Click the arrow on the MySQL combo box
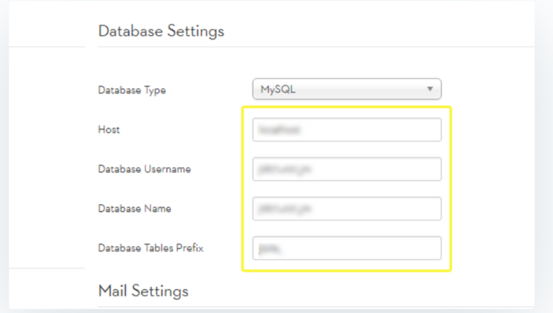 pos(429,89)
